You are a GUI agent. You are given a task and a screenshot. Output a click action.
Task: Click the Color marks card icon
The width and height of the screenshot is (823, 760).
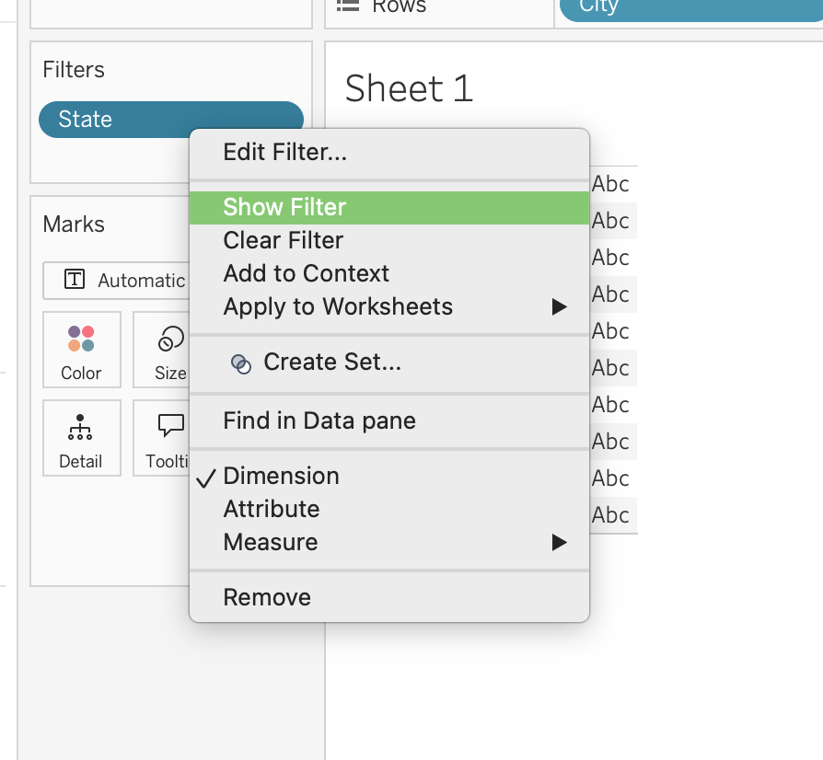click(81, 339)
